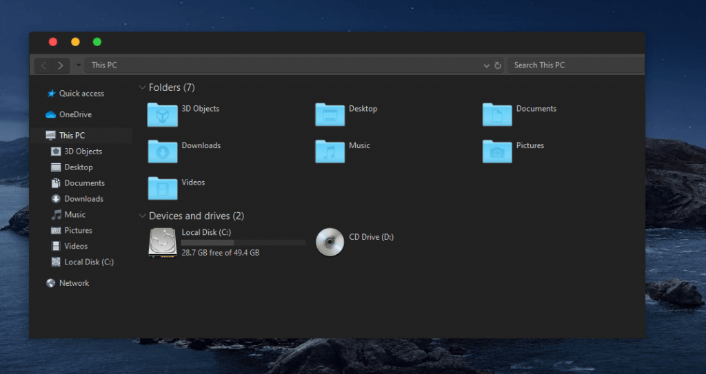Select the Local Disk (C:) drive icon
The image size is (706, 374).
coord(162,242)
